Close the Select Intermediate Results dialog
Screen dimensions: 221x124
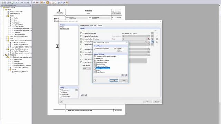point(127,43)
